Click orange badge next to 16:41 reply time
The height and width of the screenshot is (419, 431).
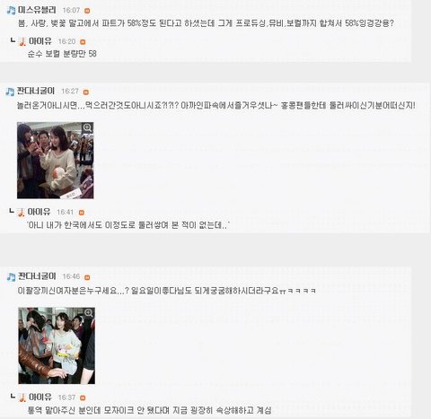click(82, 213)
